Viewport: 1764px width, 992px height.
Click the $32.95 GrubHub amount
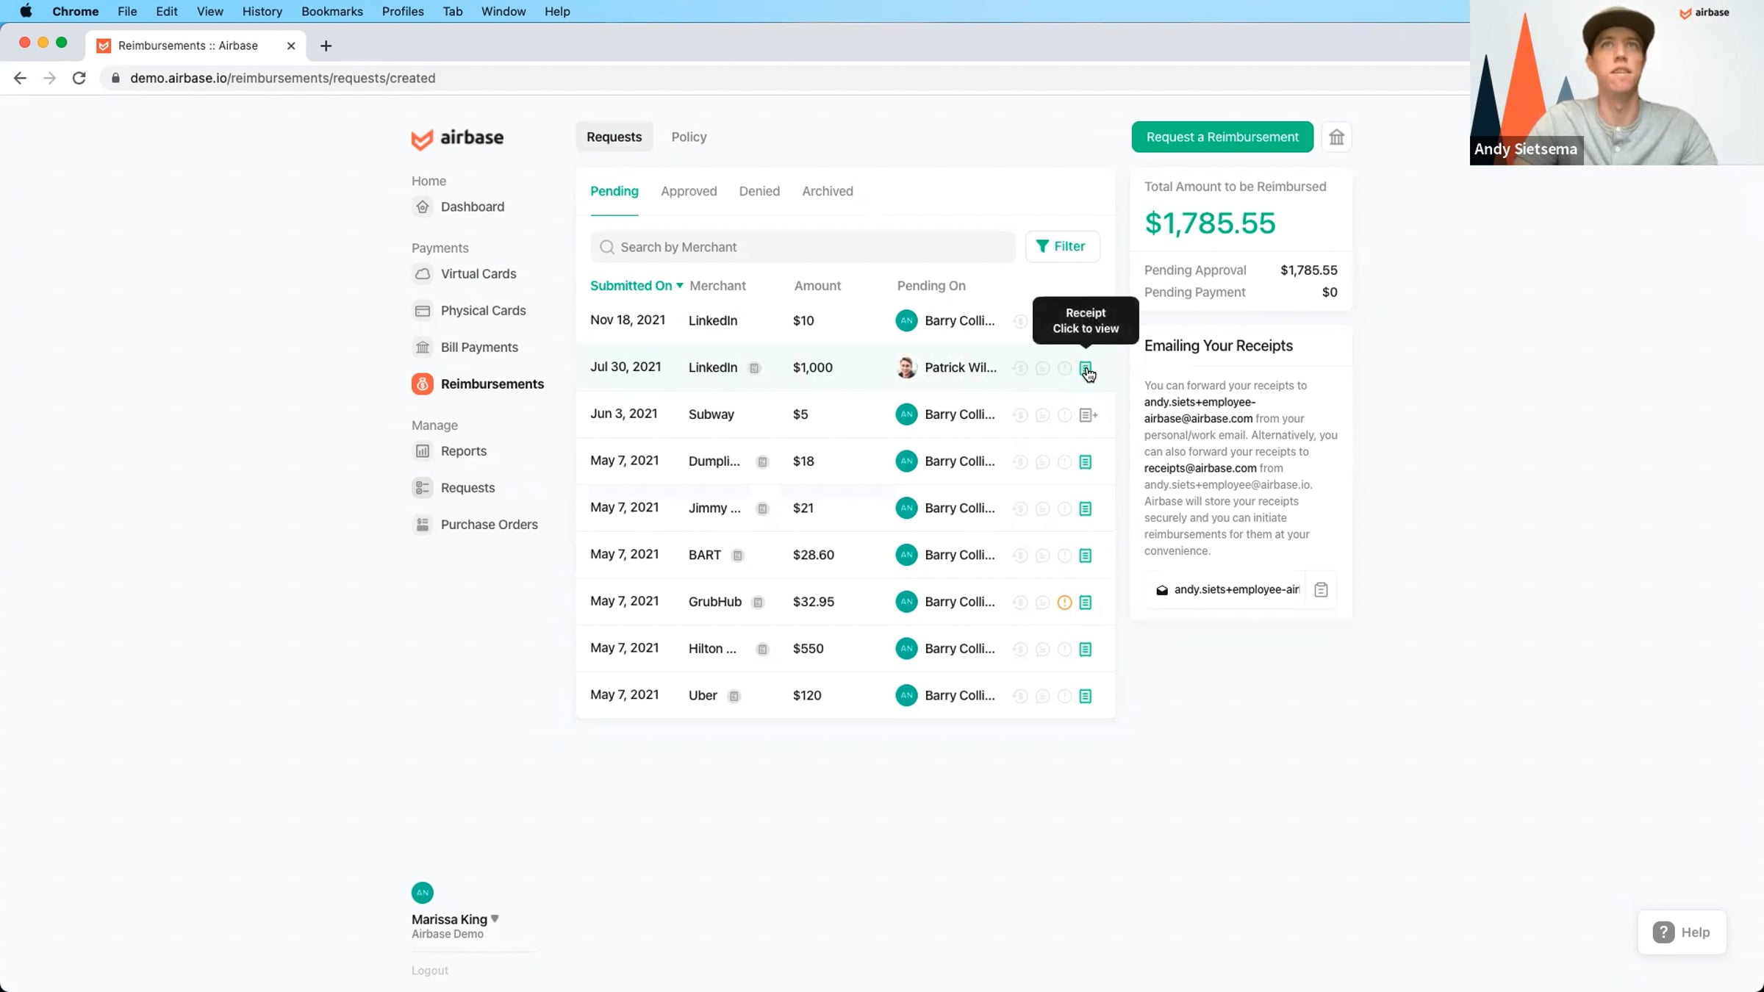(814, 602)
